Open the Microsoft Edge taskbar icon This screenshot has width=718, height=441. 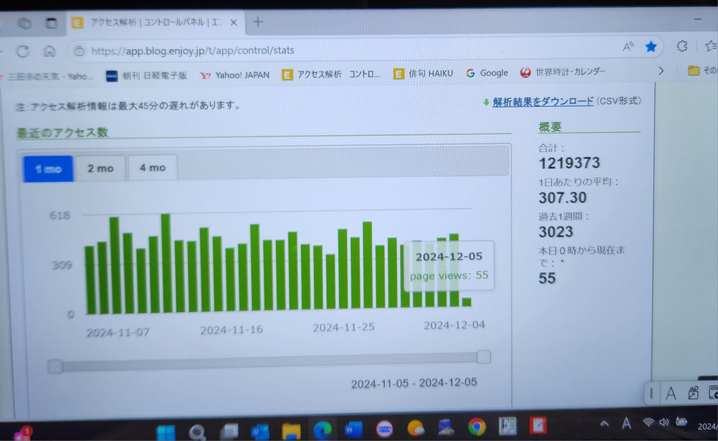(323, 428)
